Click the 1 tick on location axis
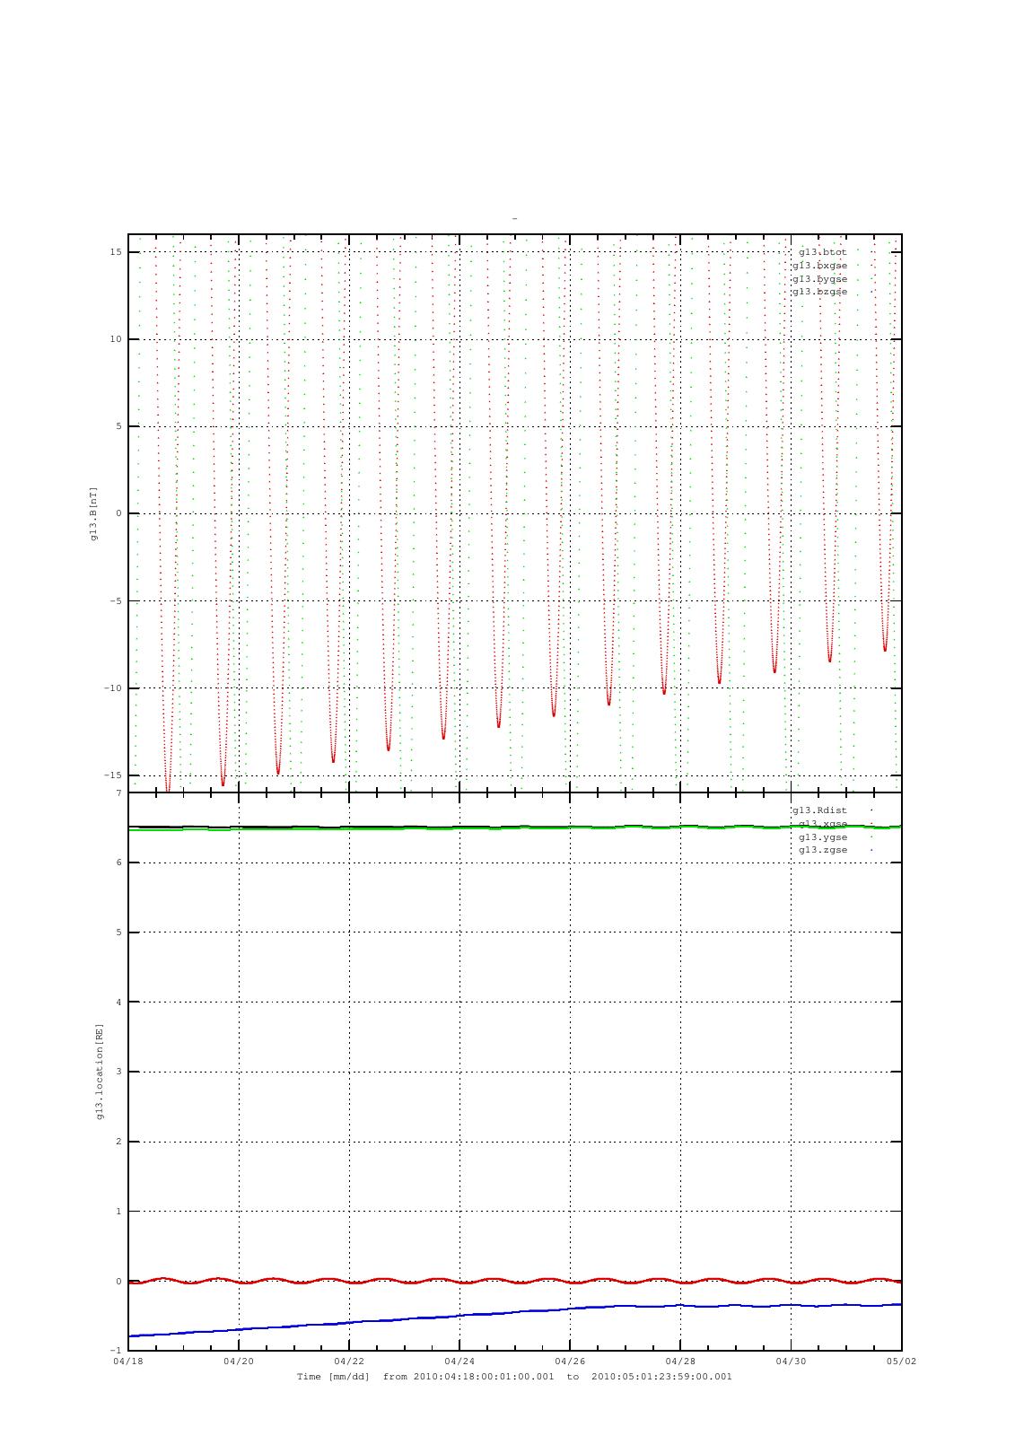Screen dimensions: 1015x1436 [118, 1212]
